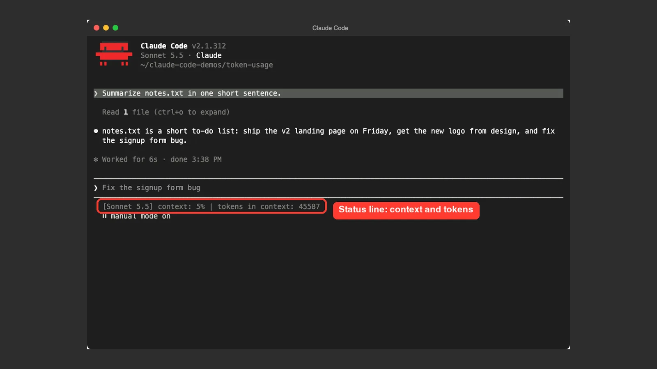Viewport: 657px width, 369px height.
Task: Click the response text starting 'notes.txt is a short to-do list'
Action: tap(328, 136)
